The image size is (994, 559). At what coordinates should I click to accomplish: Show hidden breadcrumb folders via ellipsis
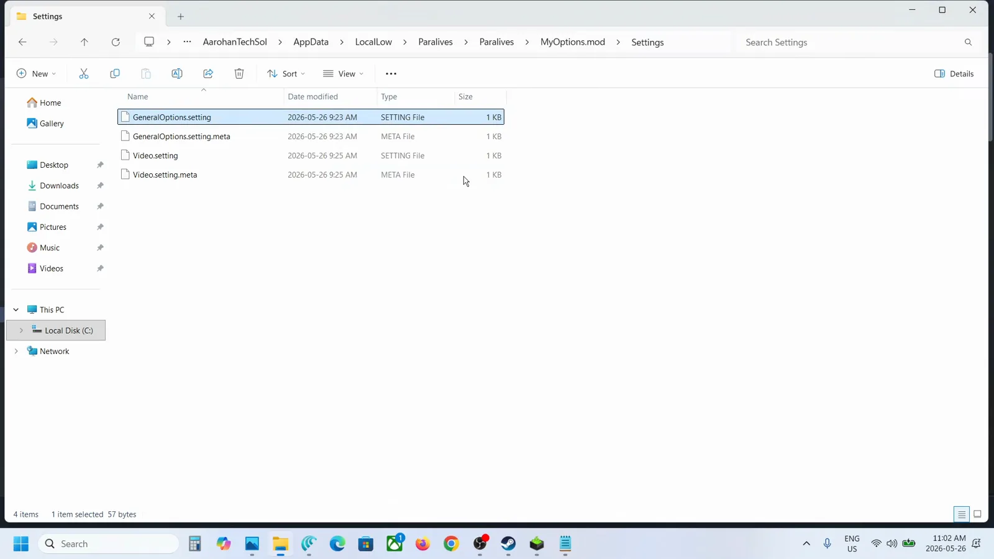(x=187, y=42)
